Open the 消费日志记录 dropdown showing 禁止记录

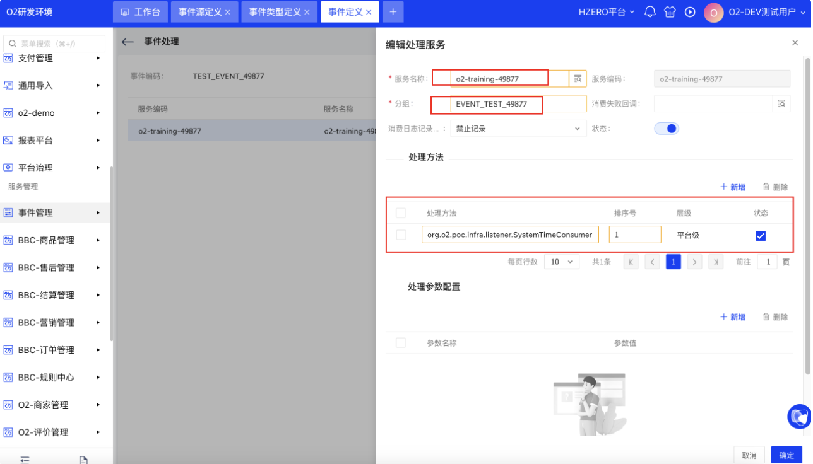click(517, 129)
